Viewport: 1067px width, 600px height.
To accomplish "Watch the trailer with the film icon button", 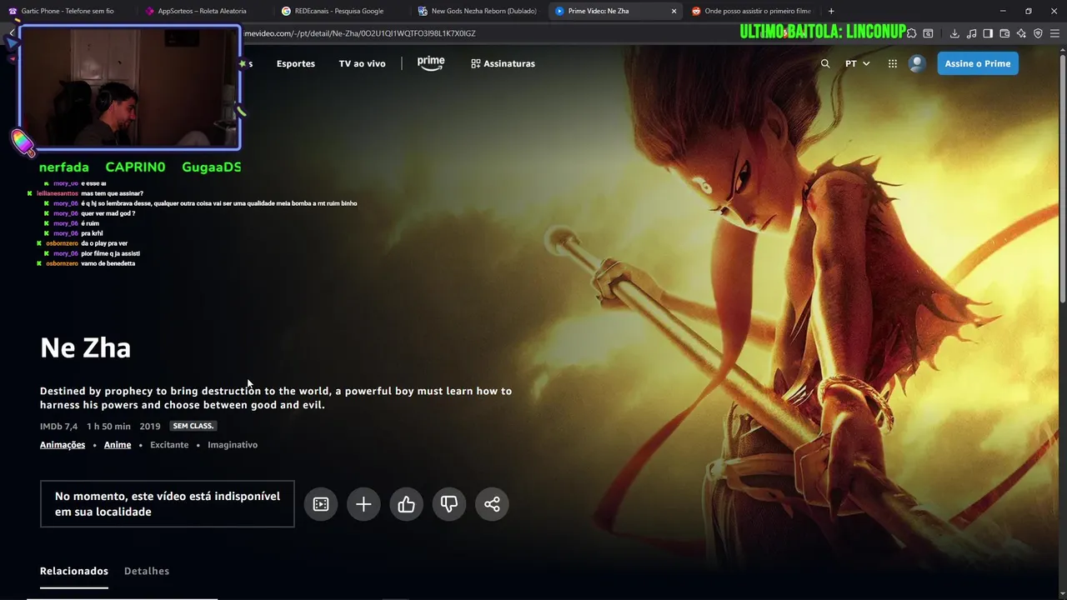I will coord(321,504).
